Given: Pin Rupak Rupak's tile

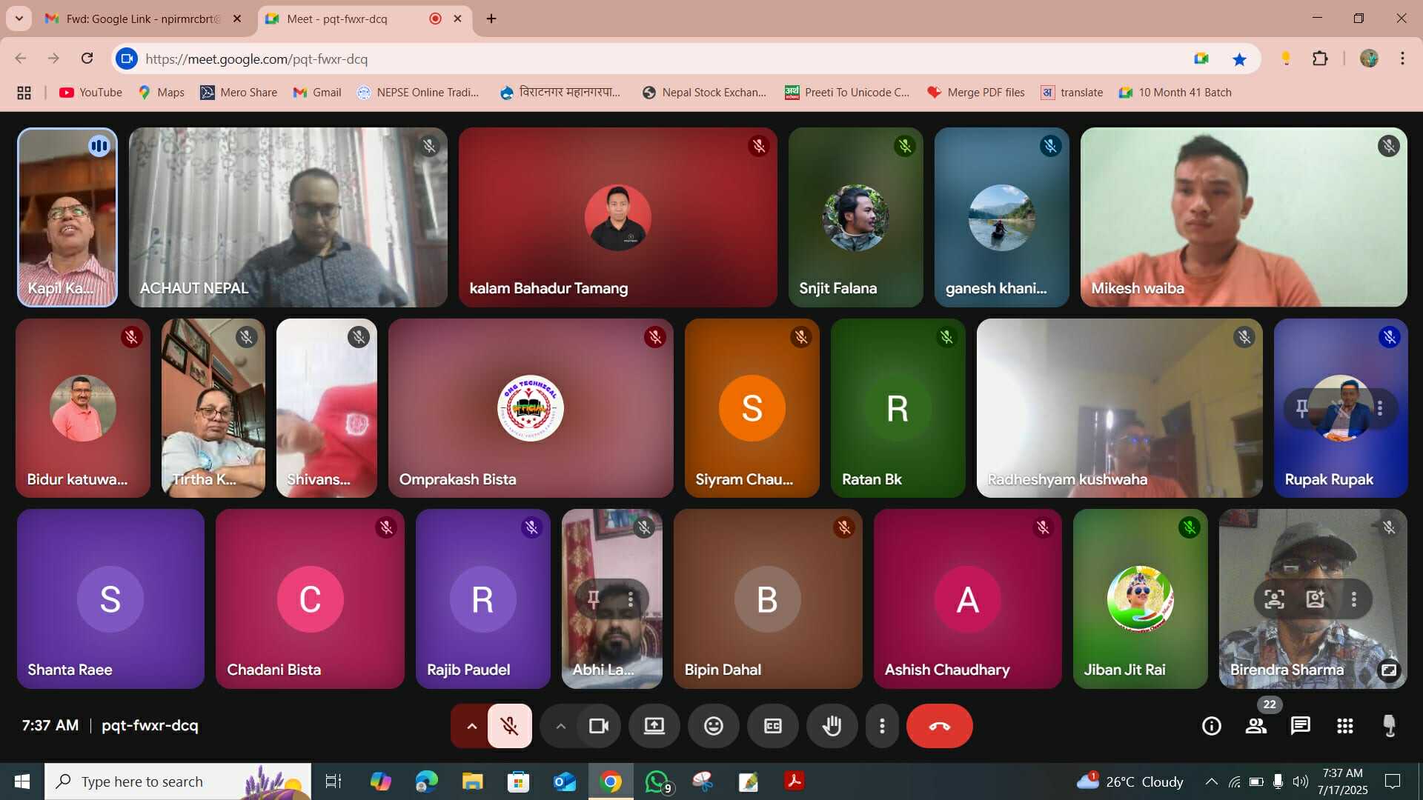Looking at the screenshot, I should point(1301,408).
